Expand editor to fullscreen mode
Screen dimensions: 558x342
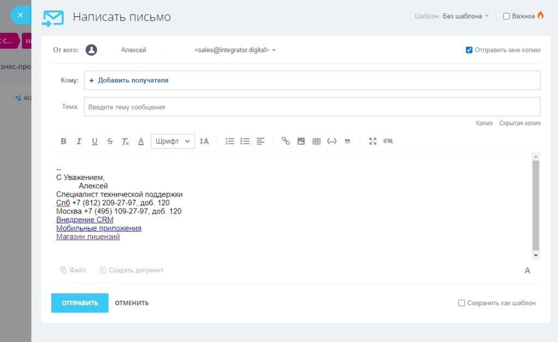pos(373,142)
